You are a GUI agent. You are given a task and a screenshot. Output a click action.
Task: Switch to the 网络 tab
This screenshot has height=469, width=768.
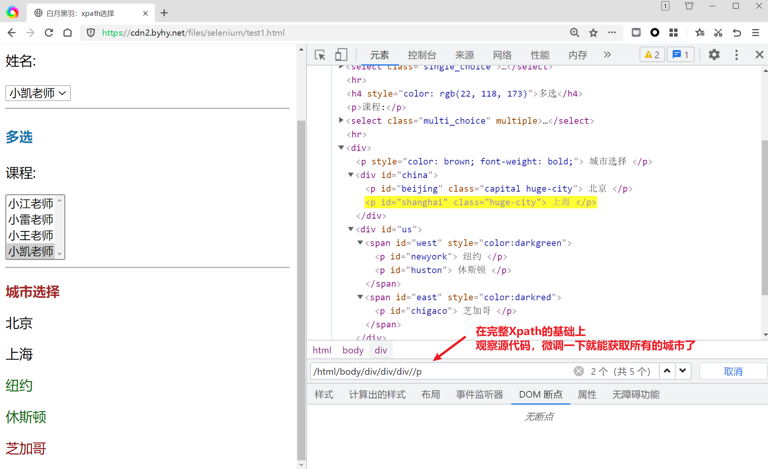pyautogui.click(x=503, y=55)
